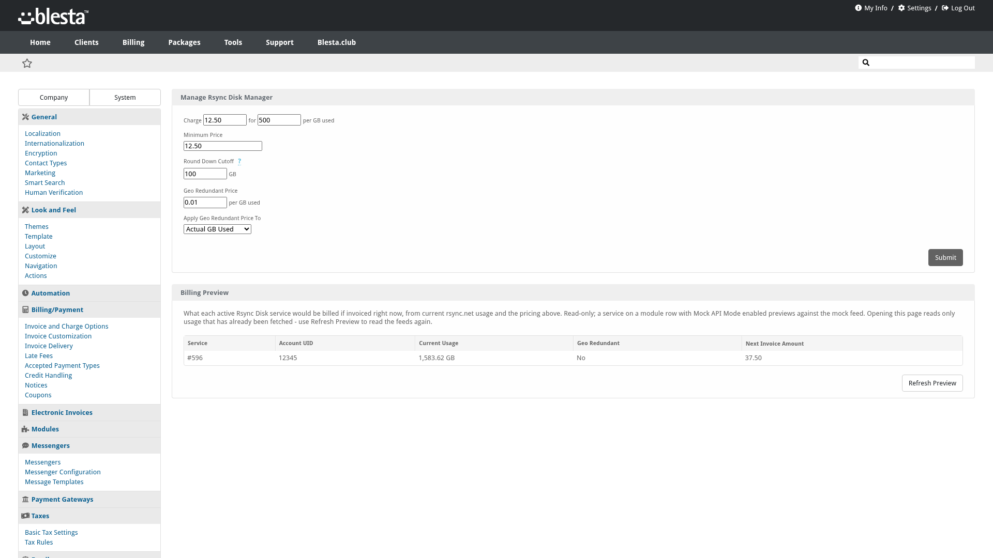
Task: Open the Home menu
Action: coord(40,42)
